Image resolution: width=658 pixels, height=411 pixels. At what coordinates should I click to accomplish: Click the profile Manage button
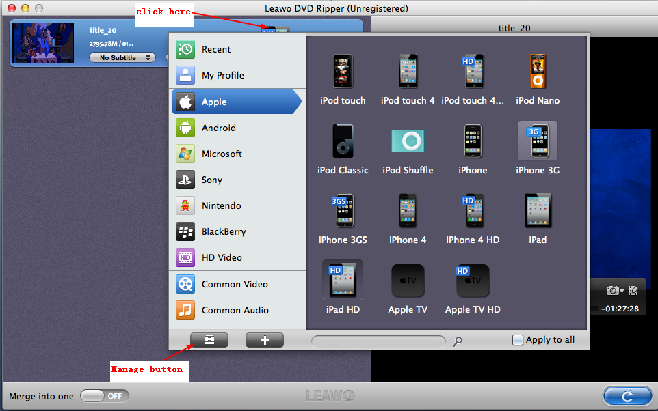tap(209, 340)
